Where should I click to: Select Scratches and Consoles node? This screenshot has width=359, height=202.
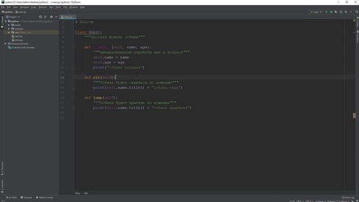[x=21, y=47]
